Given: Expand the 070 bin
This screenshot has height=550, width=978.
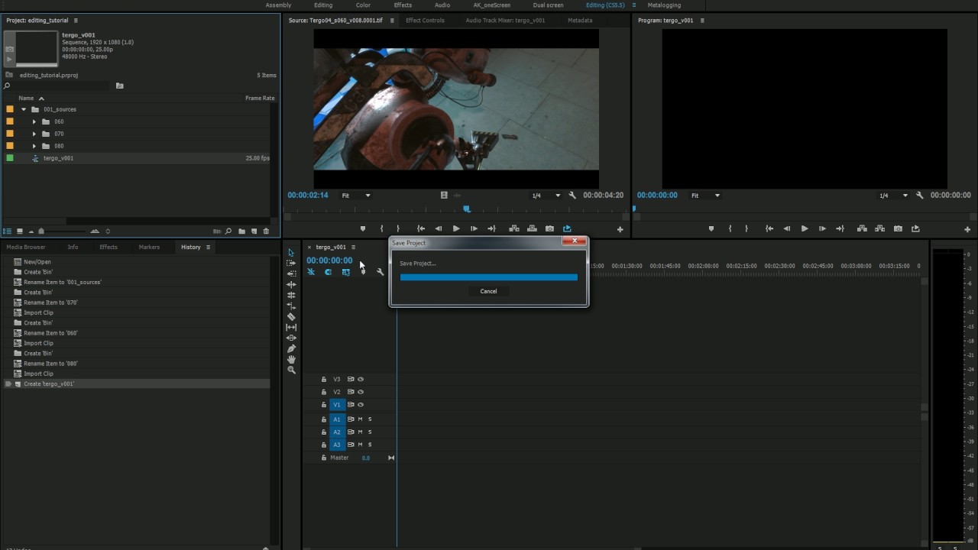Looking at the screenshot, I should (x=34, y=134).
